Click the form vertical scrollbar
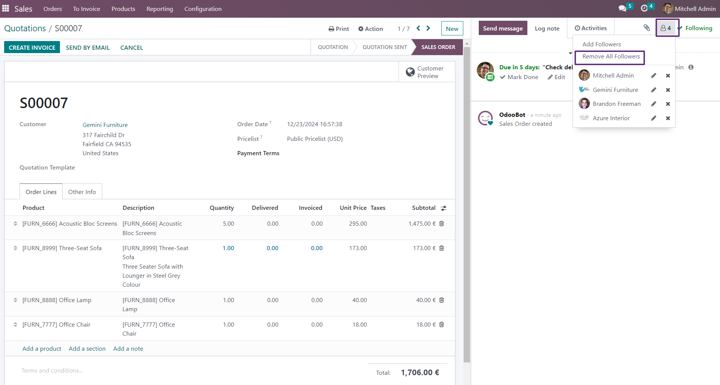This screenshot has height=385, width=720. (467, 205)
